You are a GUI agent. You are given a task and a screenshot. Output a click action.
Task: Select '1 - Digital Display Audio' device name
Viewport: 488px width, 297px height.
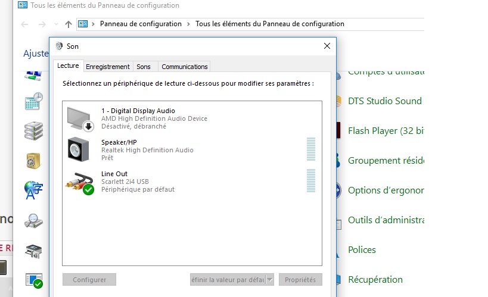tap(138, 111)
